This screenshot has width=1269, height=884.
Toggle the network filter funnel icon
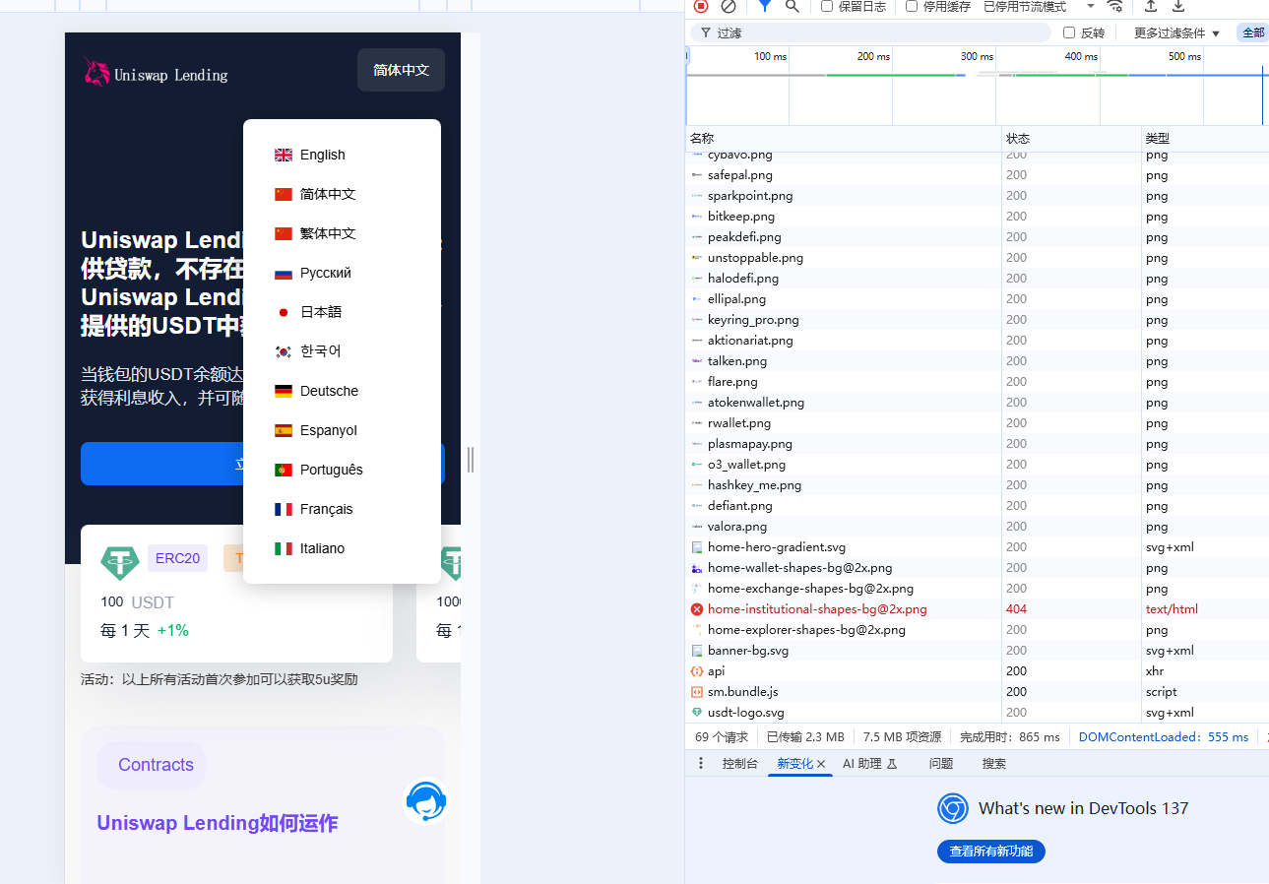tap(764, 6)
